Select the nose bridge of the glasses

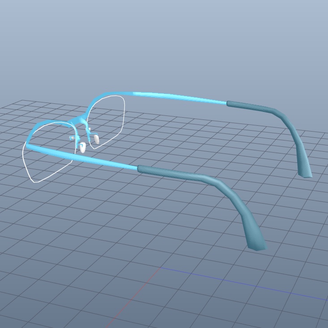point(78,121)
